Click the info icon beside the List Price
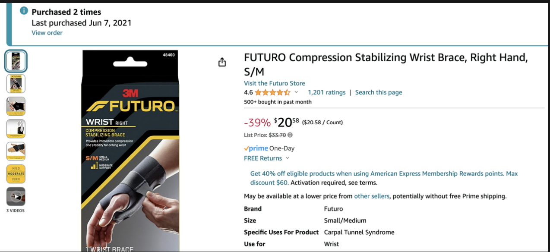This screenshot has height=252, width=550. click(289, 135)
